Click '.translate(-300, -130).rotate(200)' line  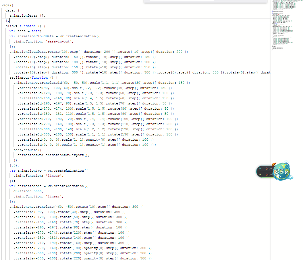[x=83, y=253]
